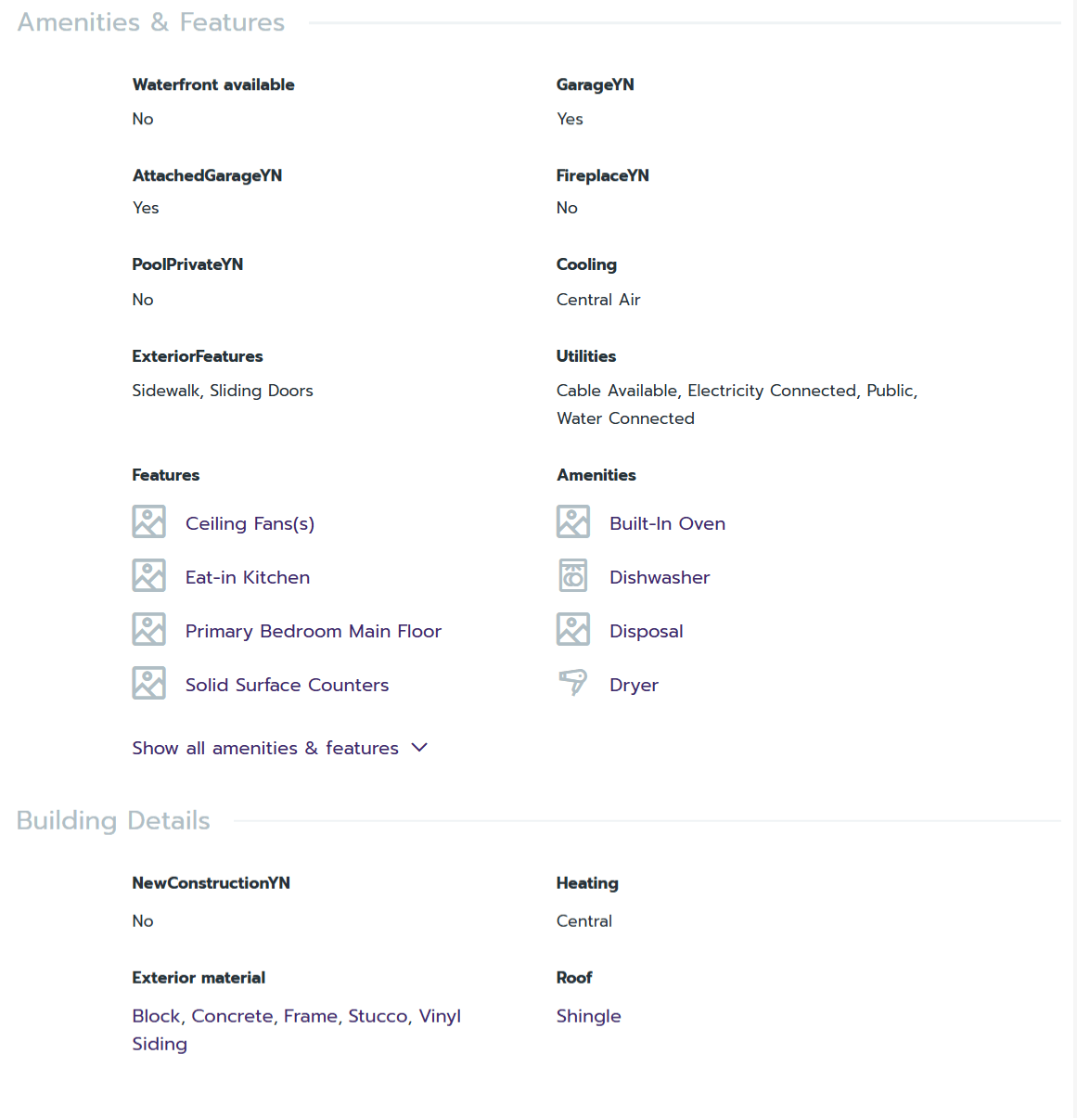Screen dimensions: 1077x1118
Task: Open the Shingle roof link
Action: 588,1016
